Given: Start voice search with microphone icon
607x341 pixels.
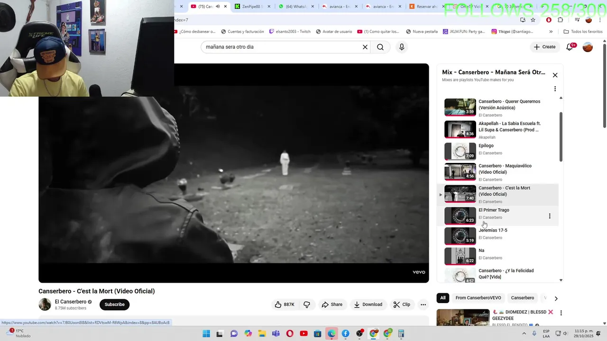Looking at the screenshot, I should coord(402,47).
